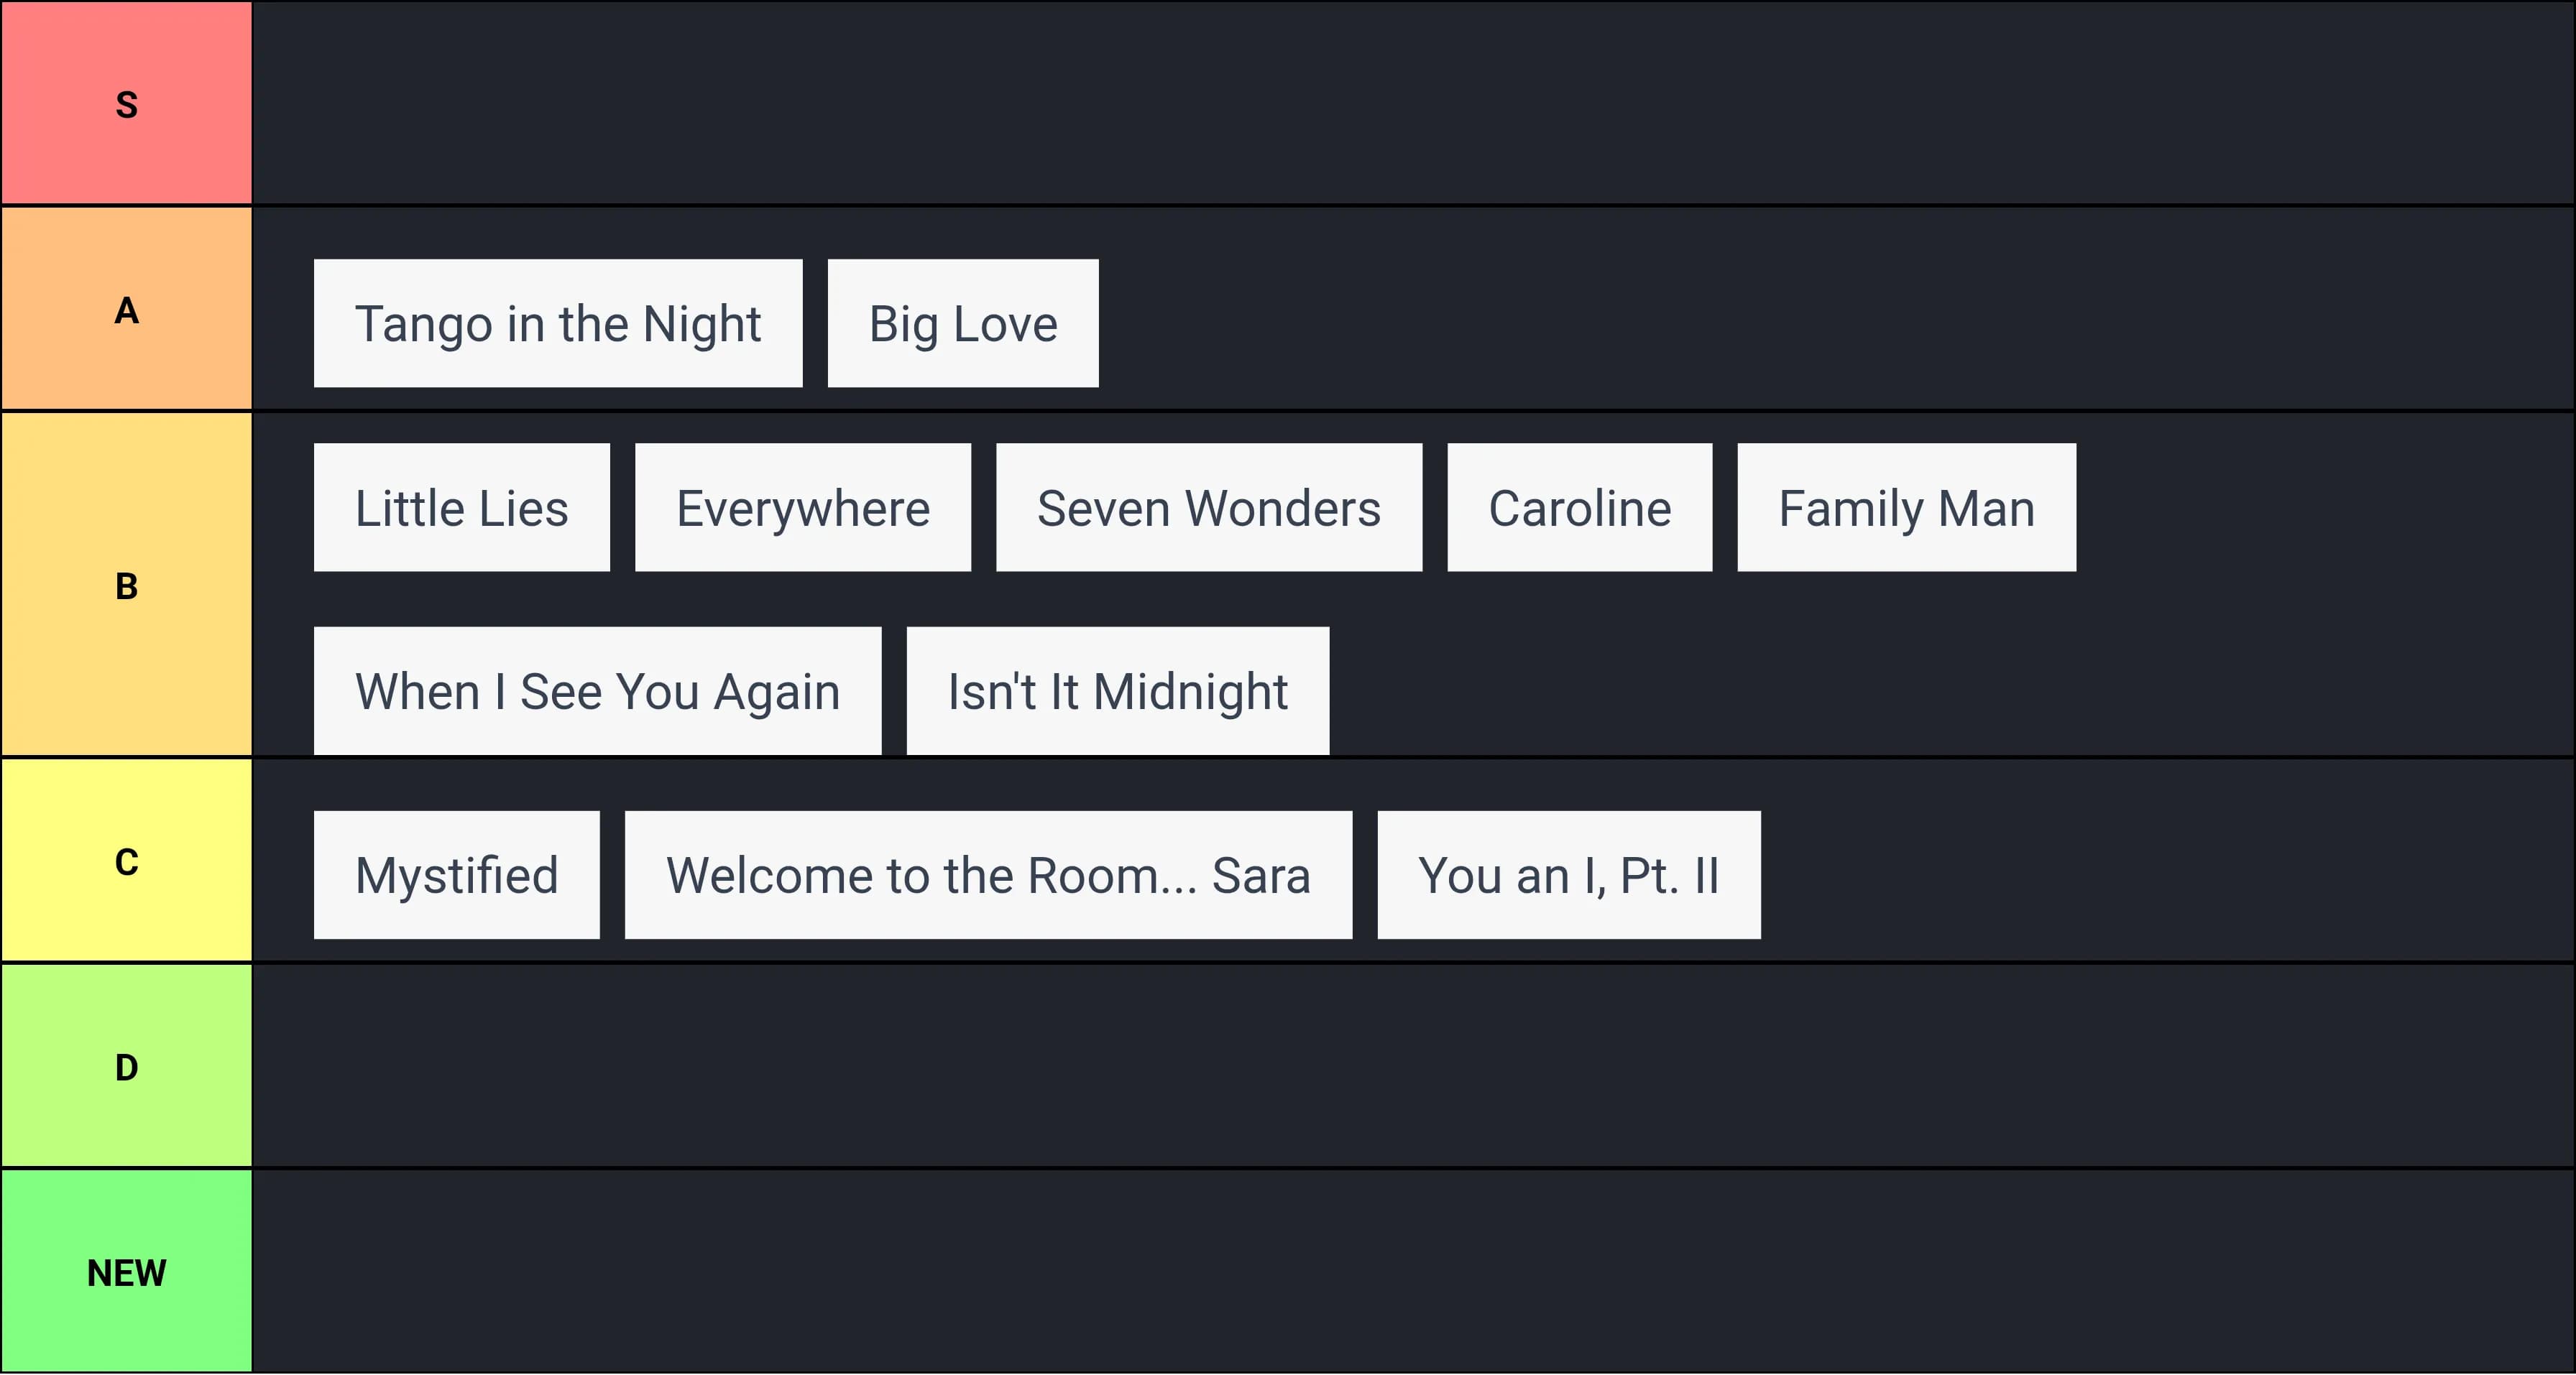
Task: Select the green NEW tier label
Action: pyautogui.click(x=126, y=1272)
